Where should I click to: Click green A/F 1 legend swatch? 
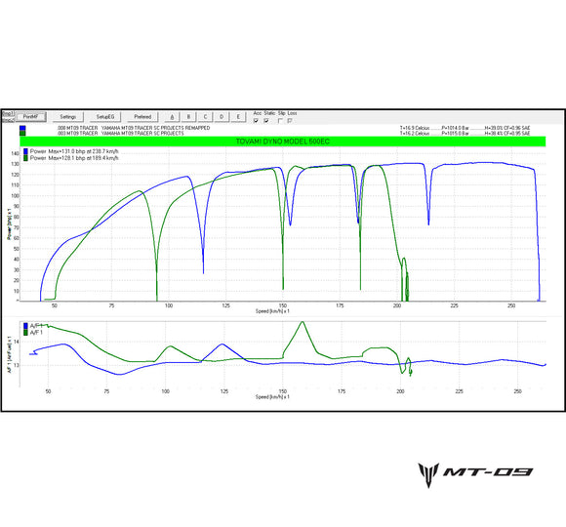pos(25,332)
